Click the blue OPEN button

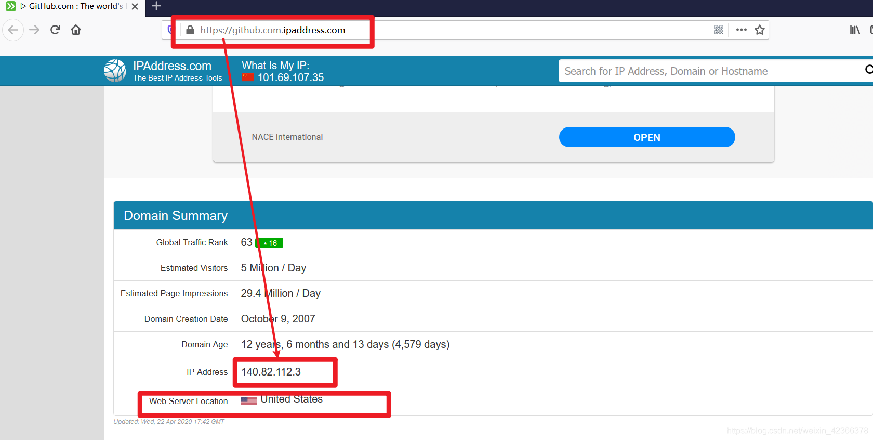tap(647, 137)
